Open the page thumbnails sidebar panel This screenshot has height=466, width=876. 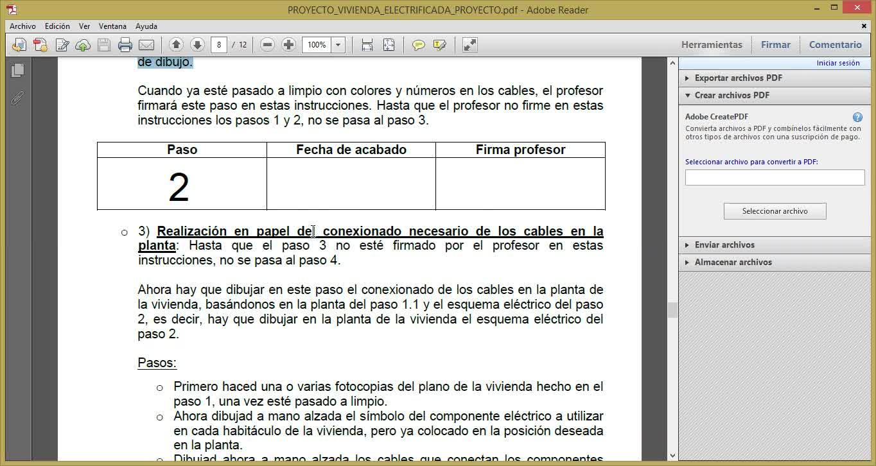click(17, 70)
